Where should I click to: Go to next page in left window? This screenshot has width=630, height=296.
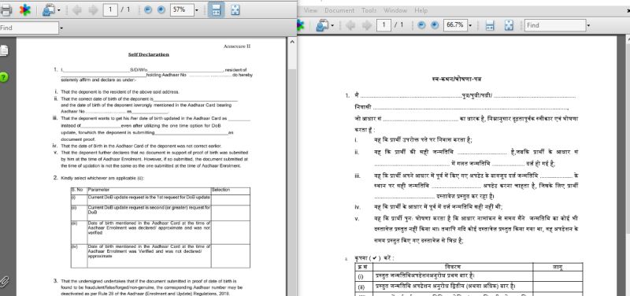pyautogui.click(x=93, y=10)
